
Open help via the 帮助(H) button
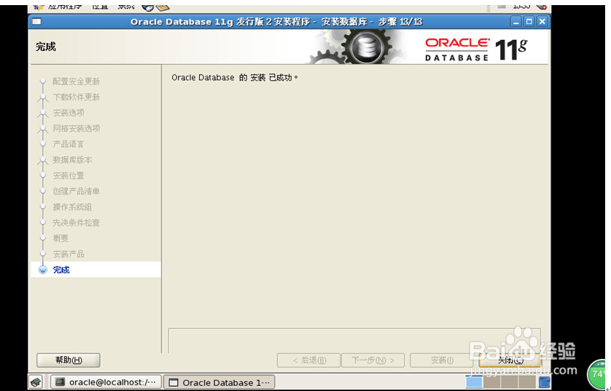point(69,360)
